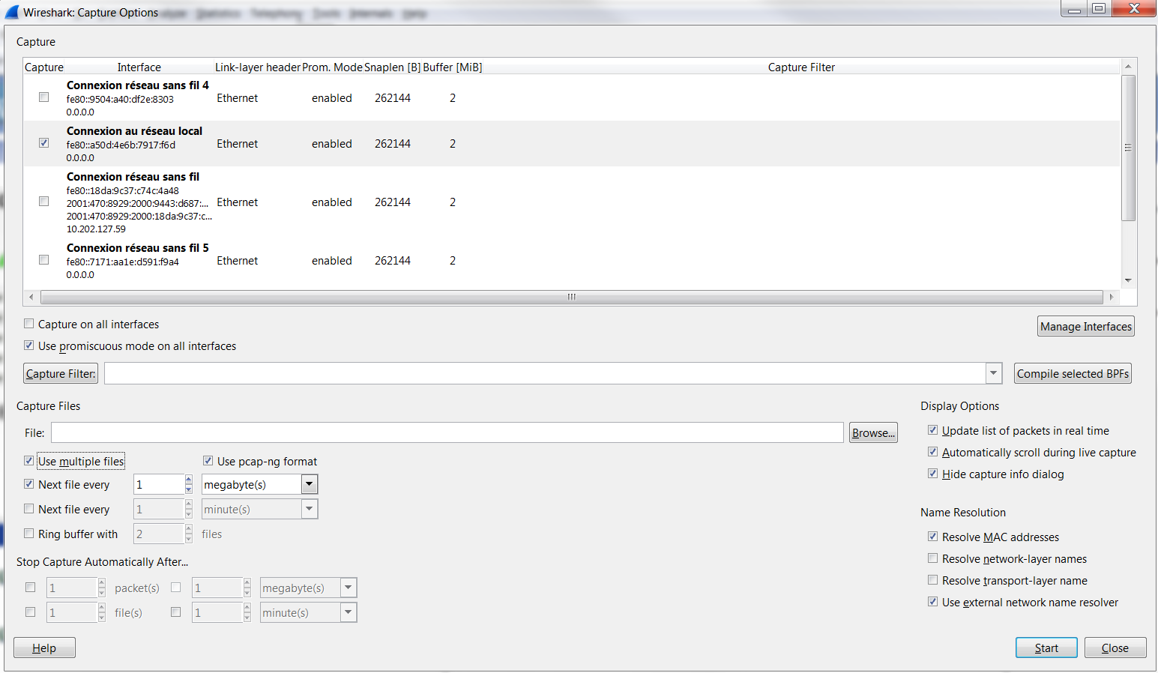Toggle Ring buffer with checkbox
The image size is (1158, 673).
(x=28, y=534)
